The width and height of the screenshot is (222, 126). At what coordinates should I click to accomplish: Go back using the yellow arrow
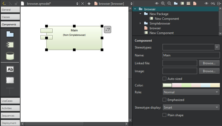4,3
